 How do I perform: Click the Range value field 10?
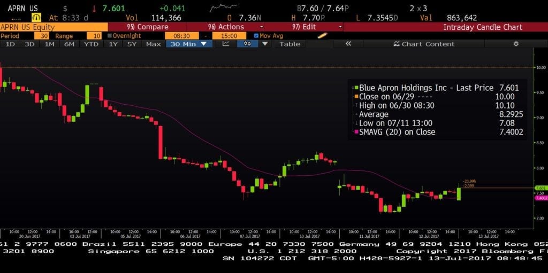point(94,36)
